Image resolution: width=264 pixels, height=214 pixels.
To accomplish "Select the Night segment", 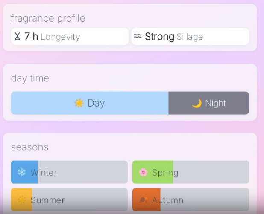I will [209, 103].
